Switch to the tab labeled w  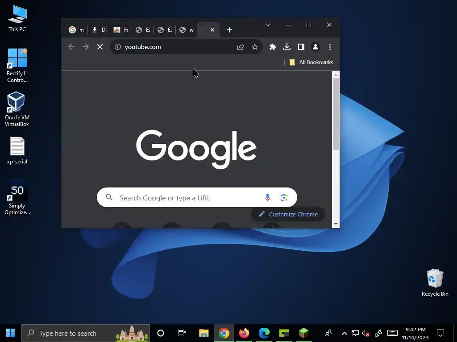[187, 30]
